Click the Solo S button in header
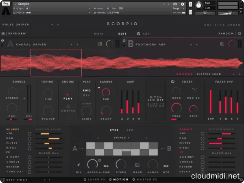This screenshot has width=244, height=183. coord(190,4)
